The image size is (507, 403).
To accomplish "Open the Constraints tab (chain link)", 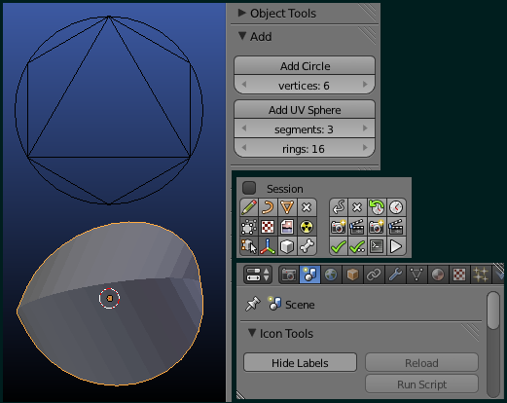I will pos(374,275).
